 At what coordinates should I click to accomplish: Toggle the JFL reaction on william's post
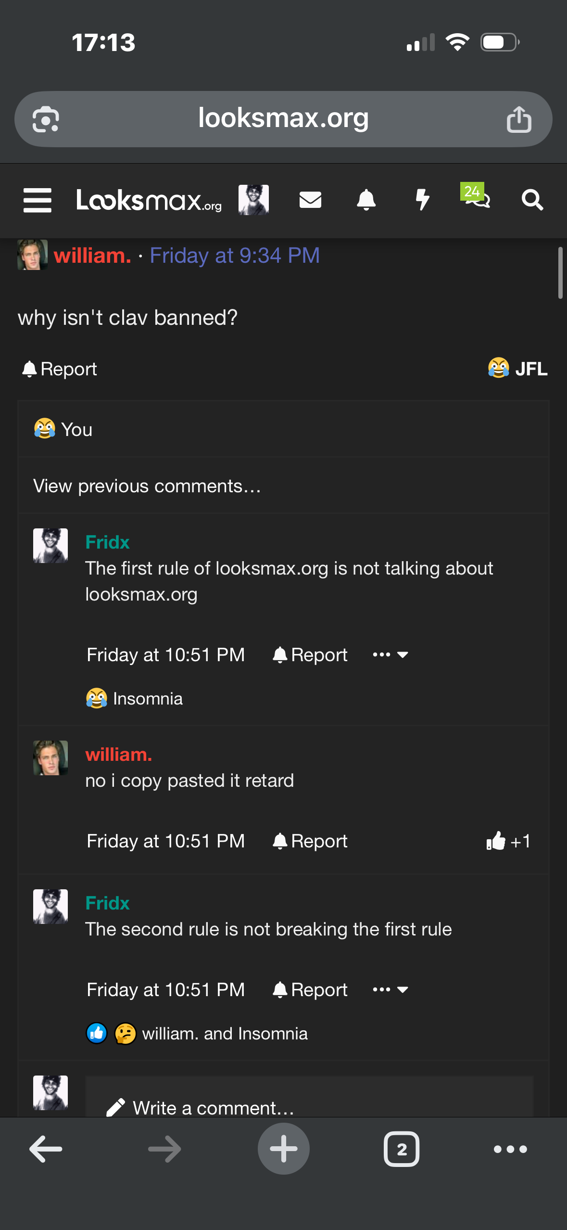(x=517, y=369)
